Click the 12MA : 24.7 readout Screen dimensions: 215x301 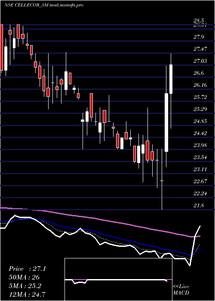pos(27,295)
